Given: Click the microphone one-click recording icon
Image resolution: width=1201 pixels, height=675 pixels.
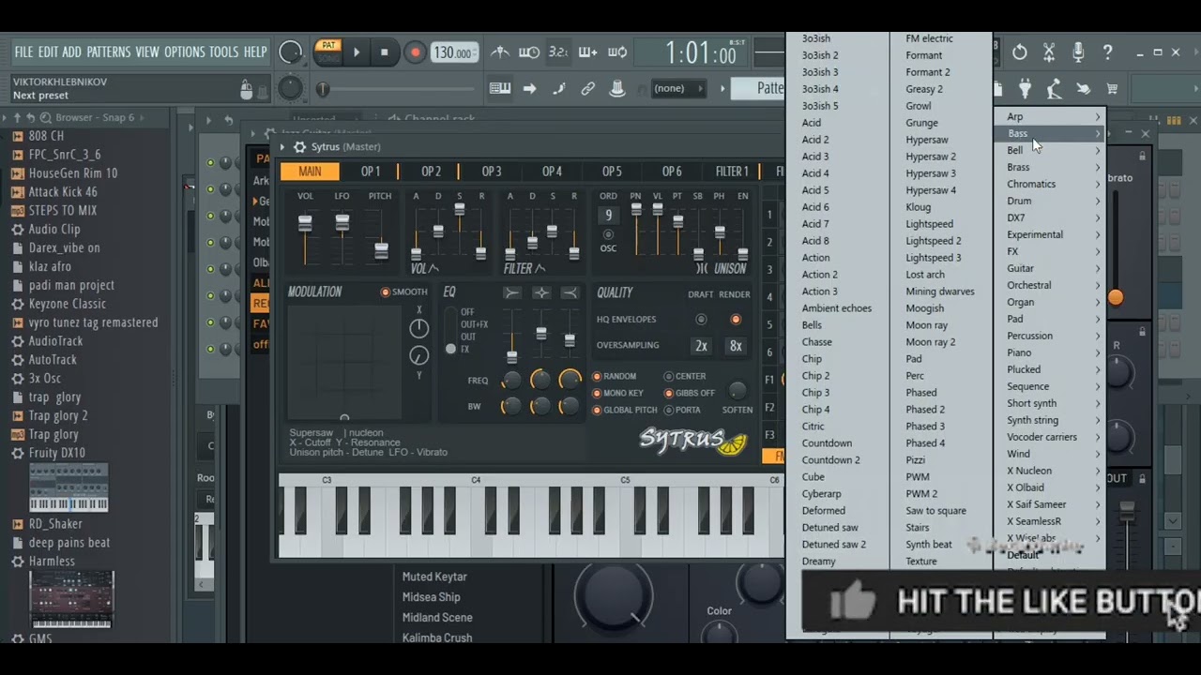Looking at the screenshot, I should 1078,52.
